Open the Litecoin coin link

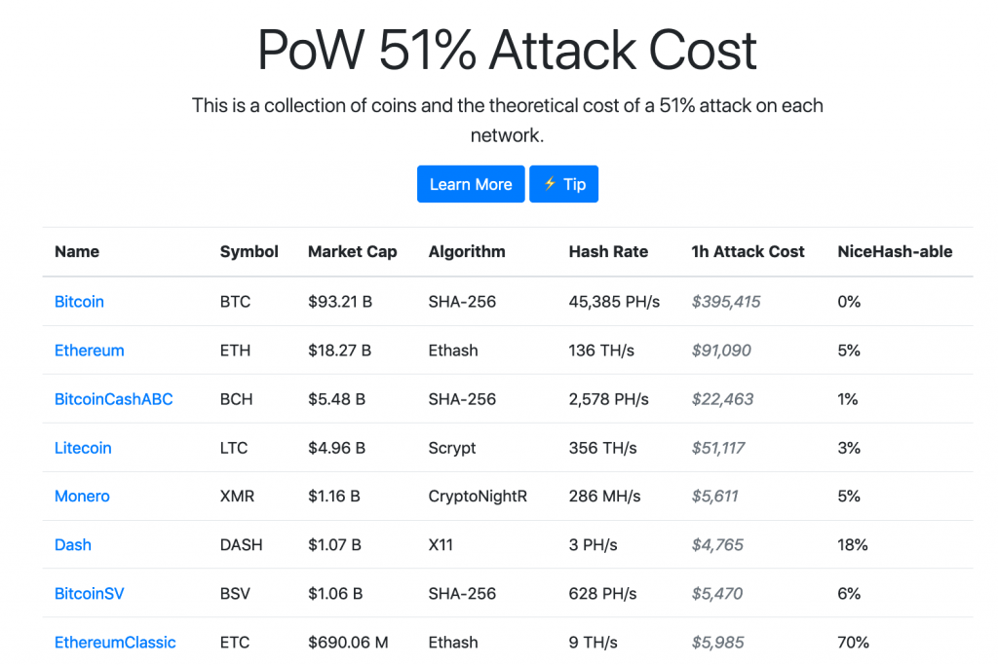pyautogui.click(x=83, y=448)
